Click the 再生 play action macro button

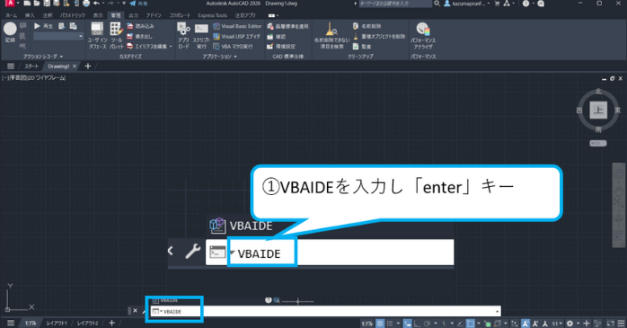pos(43,26)
